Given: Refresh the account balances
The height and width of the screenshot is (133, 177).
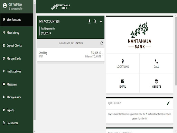Looking at the screenshot, I should point(102,43).
